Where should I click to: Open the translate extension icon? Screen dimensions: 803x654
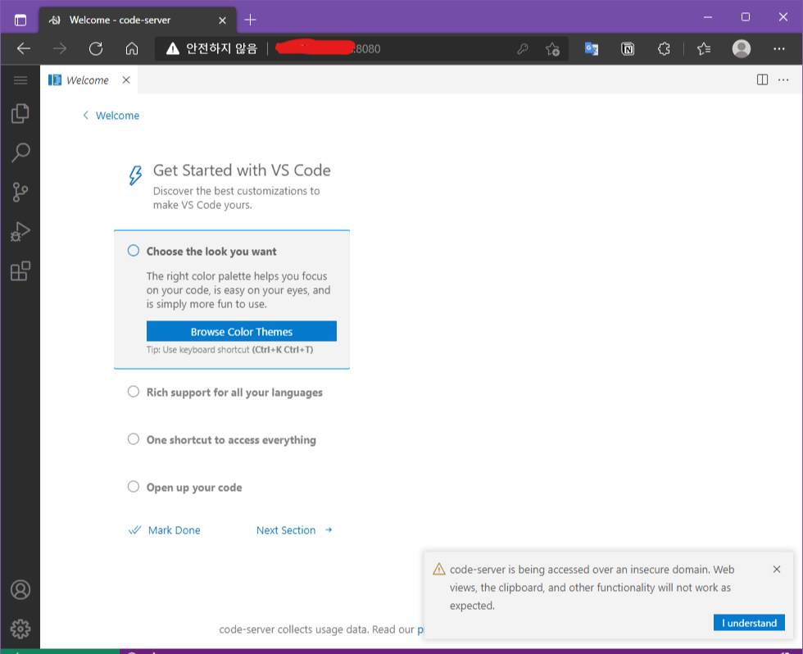tap(592, 48)
